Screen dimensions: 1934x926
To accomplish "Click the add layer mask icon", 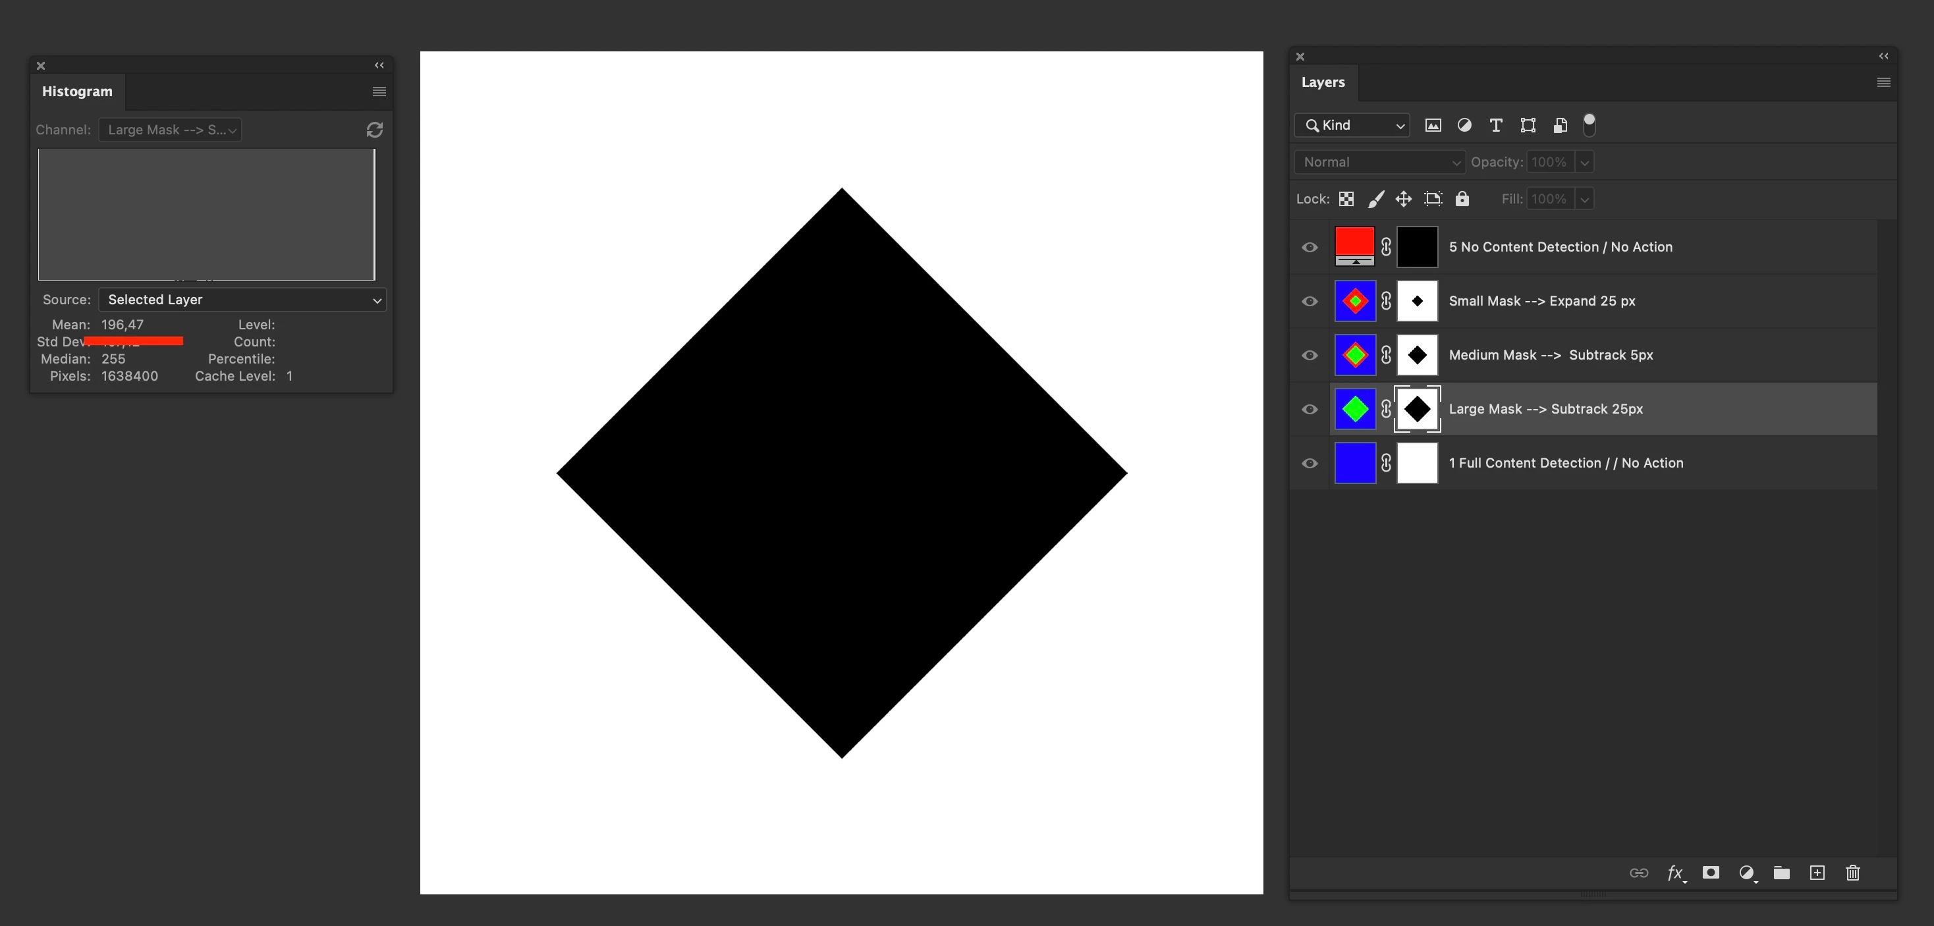I will coord(1710,873).
